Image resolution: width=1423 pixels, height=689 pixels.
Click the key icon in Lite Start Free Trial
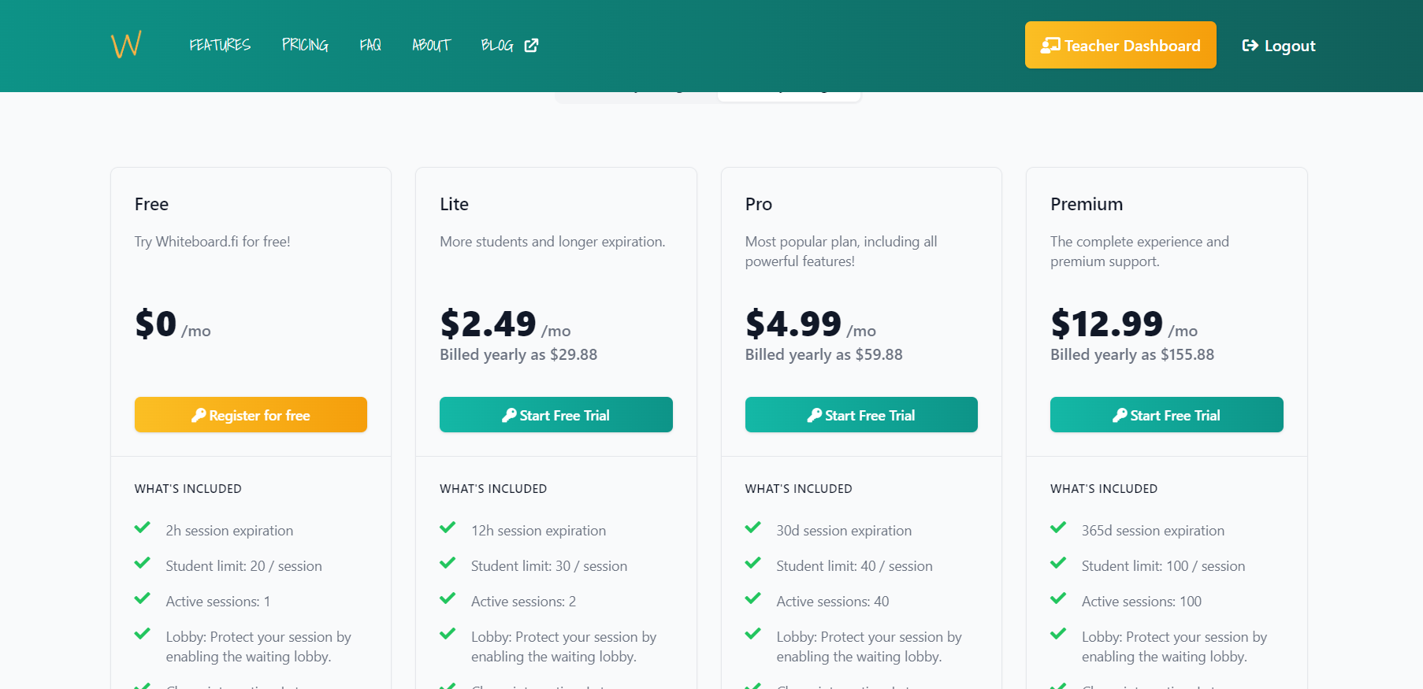(x=509, y=415)
